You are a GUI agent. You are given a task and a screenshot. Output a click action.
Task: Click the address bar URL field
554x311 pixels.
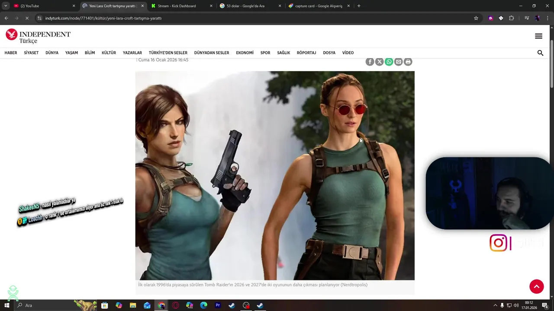[255, 18]
